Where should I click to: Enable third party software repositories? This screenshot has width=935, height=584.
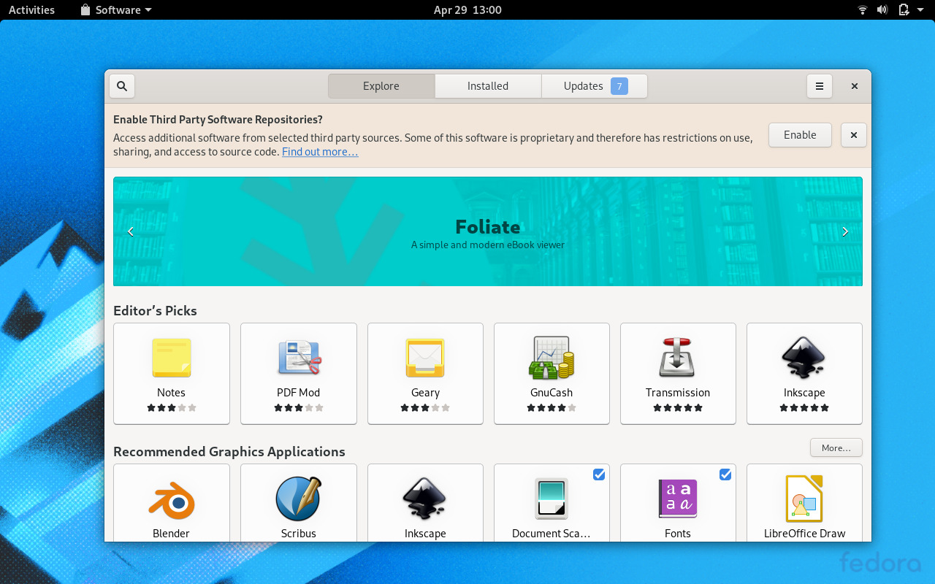tap(800, 135)
